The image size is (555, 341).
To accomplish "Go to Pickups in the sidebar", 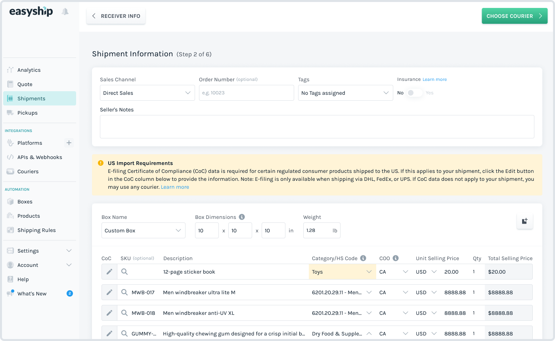I will click(x=40, y=113).
